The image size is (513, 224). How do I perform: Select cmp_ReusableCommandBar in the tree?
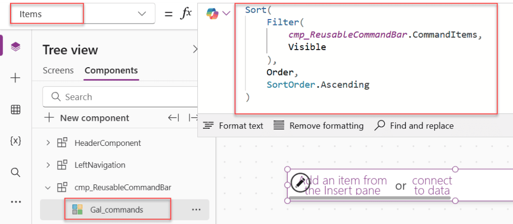pos(123,187)
